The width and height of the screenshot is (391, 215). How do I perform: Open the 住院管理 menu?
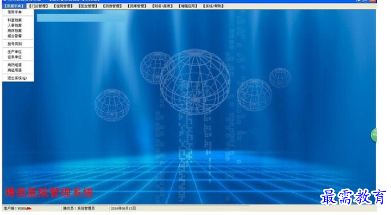coord(63,6)
